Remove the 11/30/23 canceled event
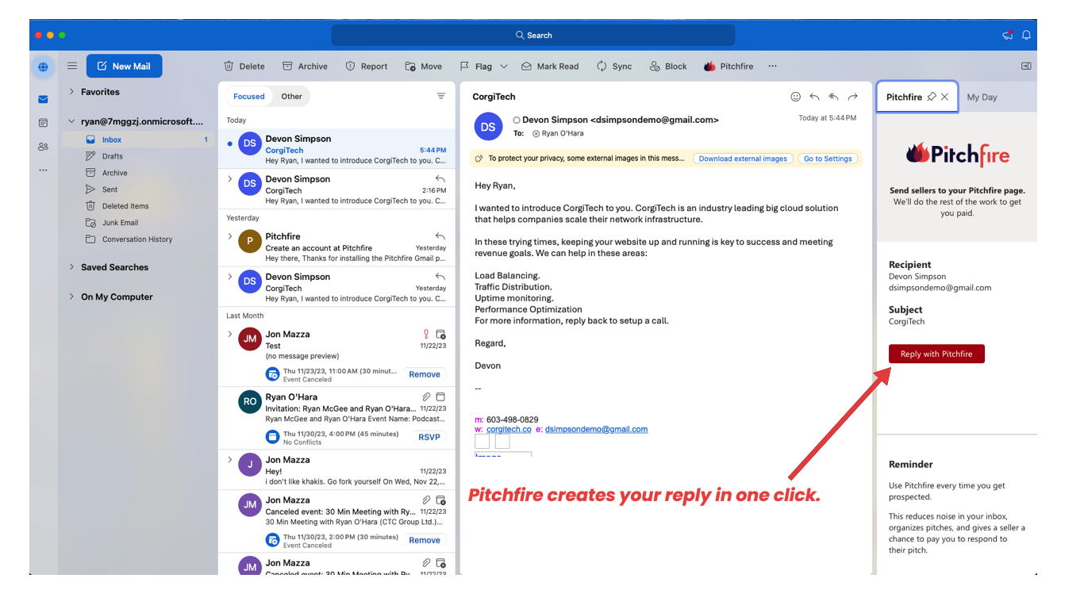 425,540
